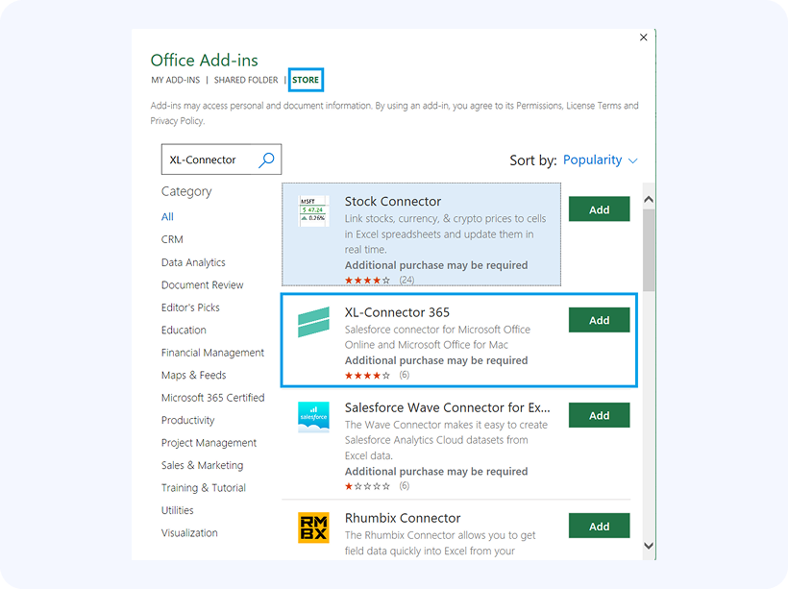788x589 pixels.
Task: Click the XL-Connector 365 logo icon
Action: click(313, 322)
